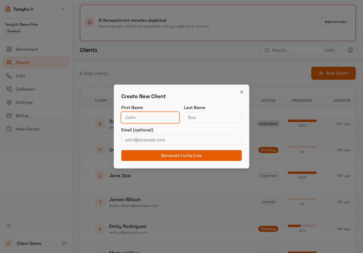Click the Updated column header
This screenshot has height=253, width=363.
pos(342,101)
